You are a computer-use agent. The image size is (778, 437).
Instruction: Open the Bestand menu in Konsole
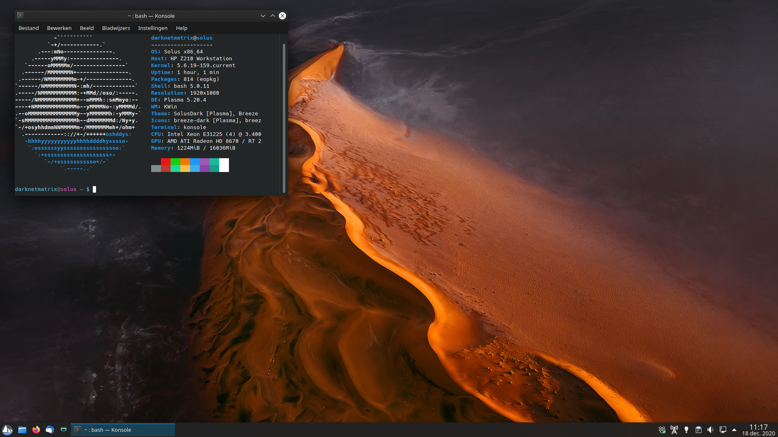[29, 28]
